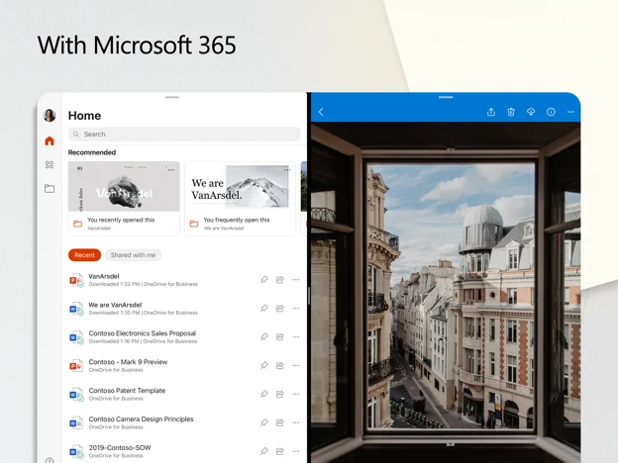
Task: Share Contoso Camera Design Principles
Action: point(280,422)
